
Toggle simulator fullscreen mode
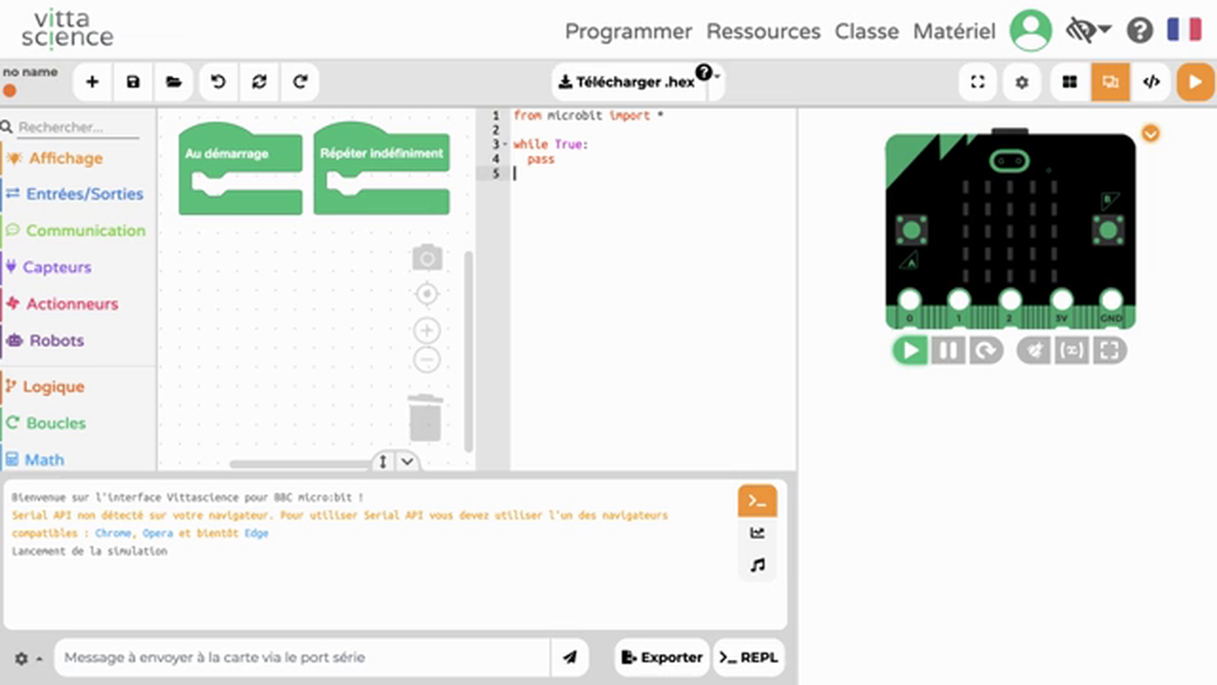pos(1110,351)
